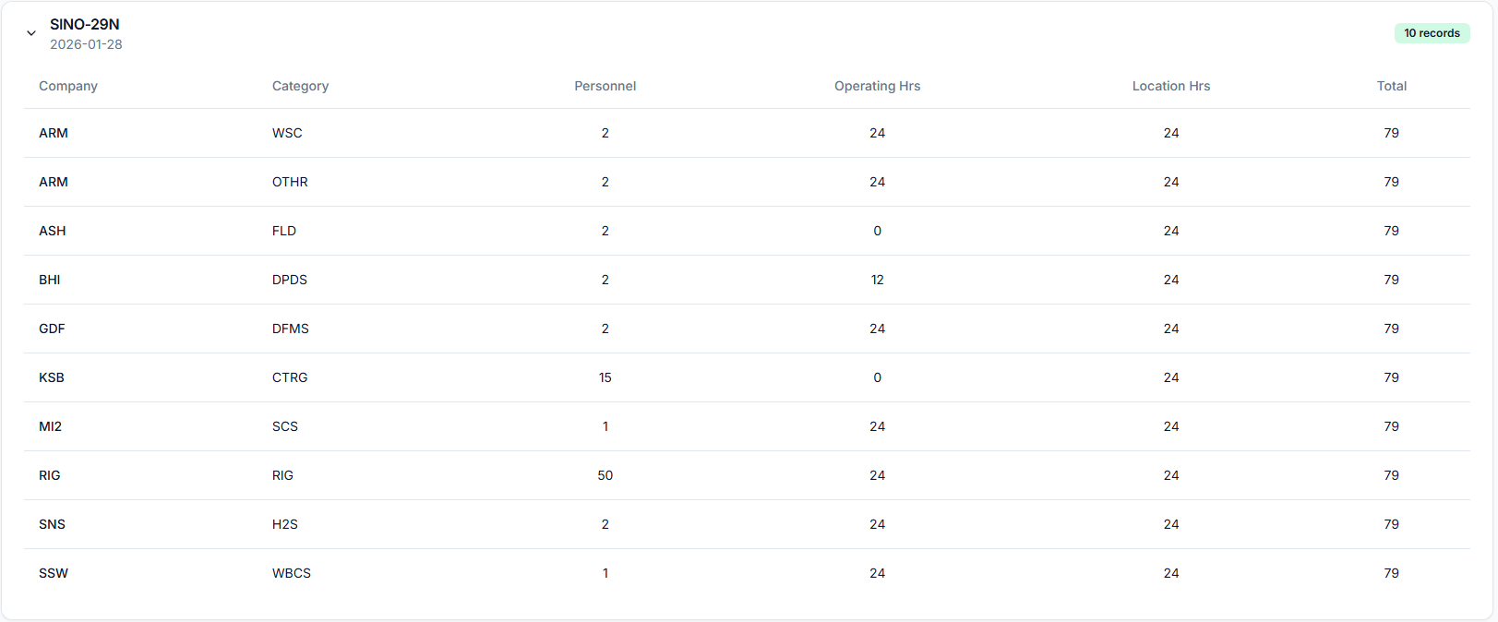The height and width of the screenshot is (622, 1498).
Task: Click the Personnel column header
Action: (605, 86)
